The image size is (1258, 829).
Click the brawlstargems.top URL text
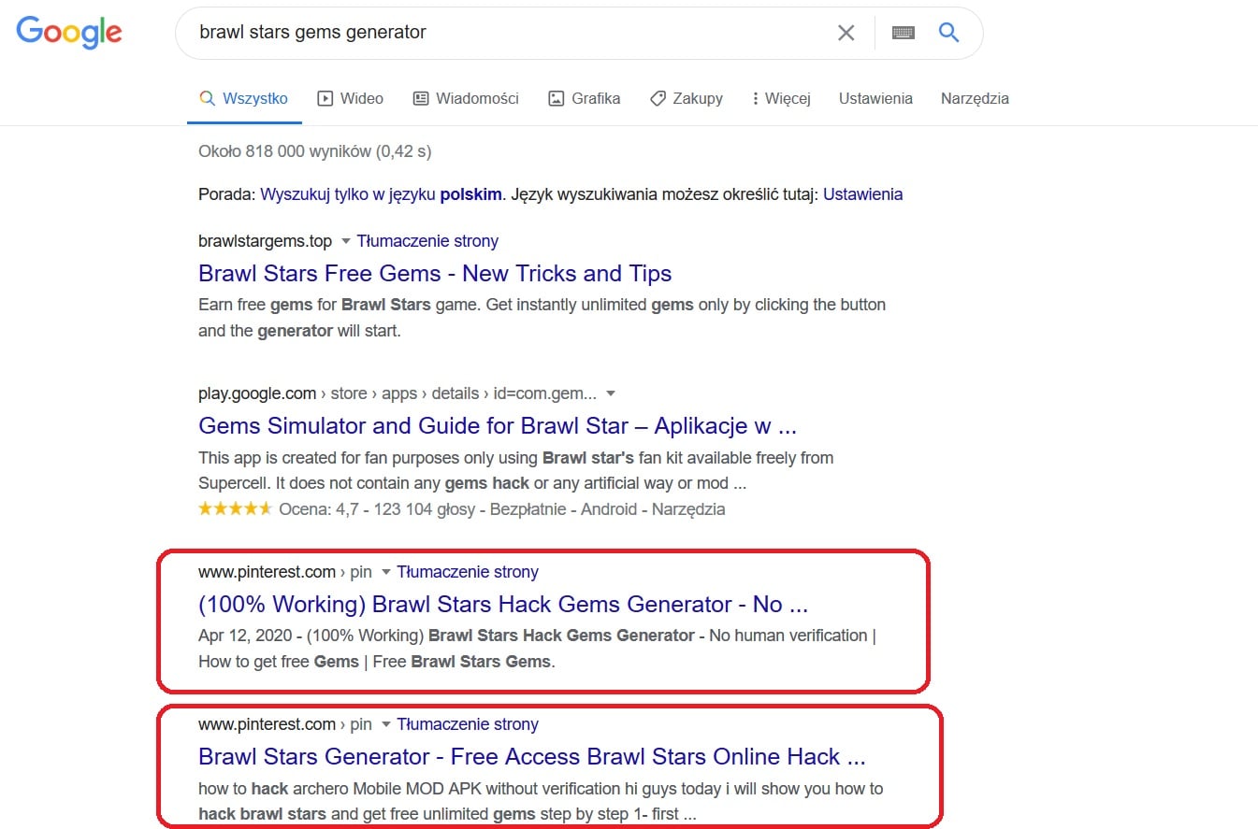[x=265, y=241]
